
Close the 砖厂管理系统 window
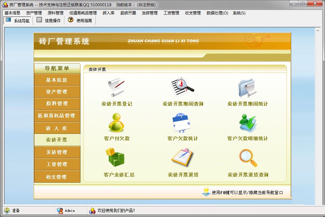click(315, 4)
